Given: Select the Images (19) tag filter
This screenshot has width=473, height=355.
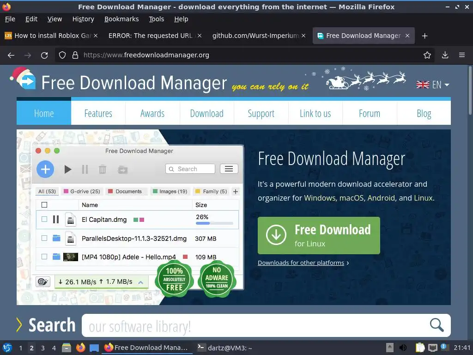Looking at the screenshot, I should [x=170, y=191].
